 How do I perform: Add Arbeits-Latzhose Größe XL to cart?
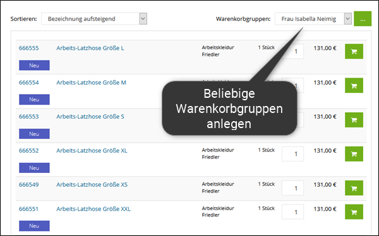[x=354, y=154]
